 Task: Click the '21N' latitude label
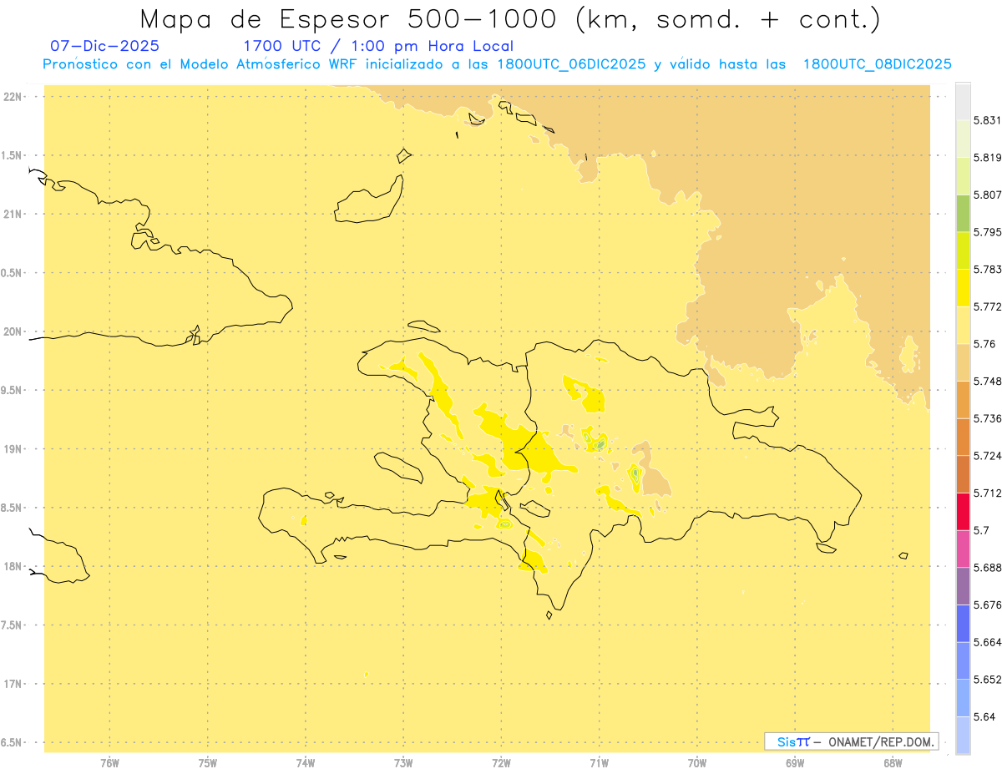(x=13, y=215)
